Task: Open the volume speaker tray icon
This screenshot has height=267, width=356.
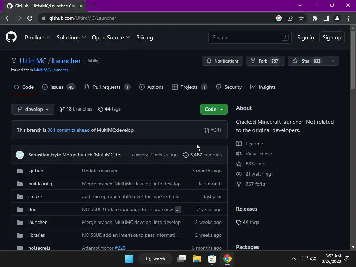Action: 313,259
